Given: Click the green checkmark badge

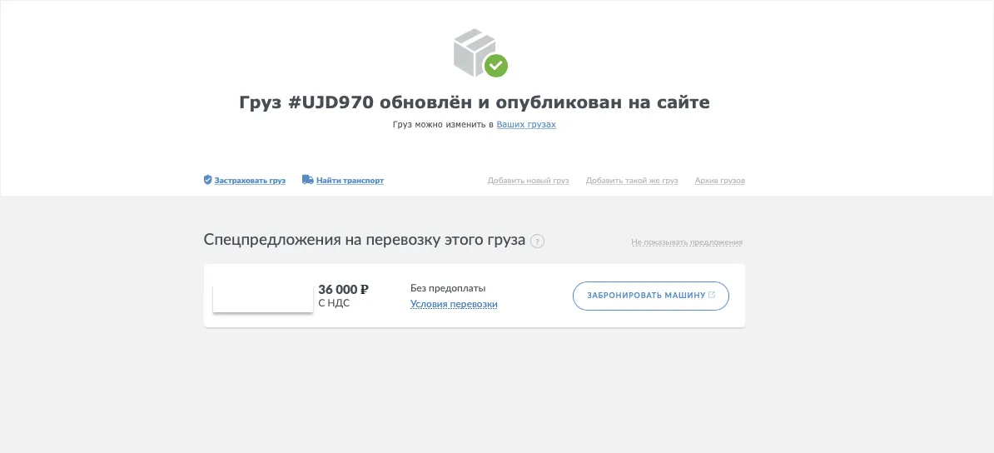Looking at the screenshot, I should (x=496, y=66).
